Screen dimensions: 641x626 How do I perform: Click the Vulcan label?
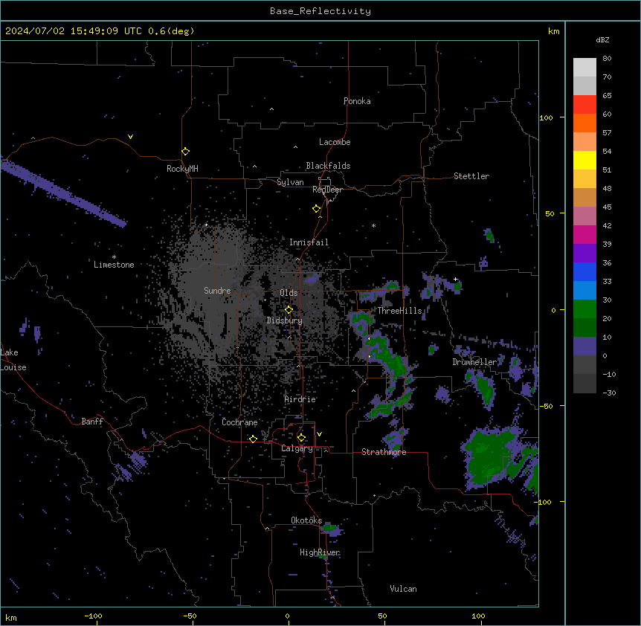pyautogui.click(x=404, y=589)
